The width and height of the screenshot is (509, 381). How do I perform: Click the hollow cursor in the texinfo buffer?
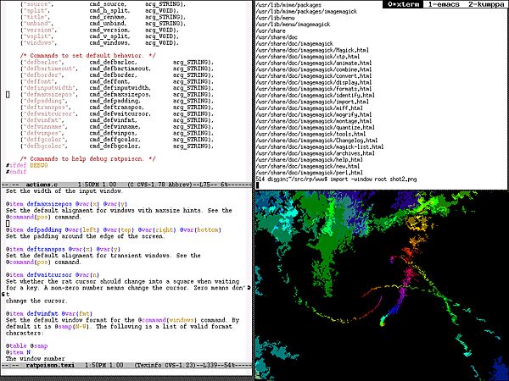(x=8, y=223)
